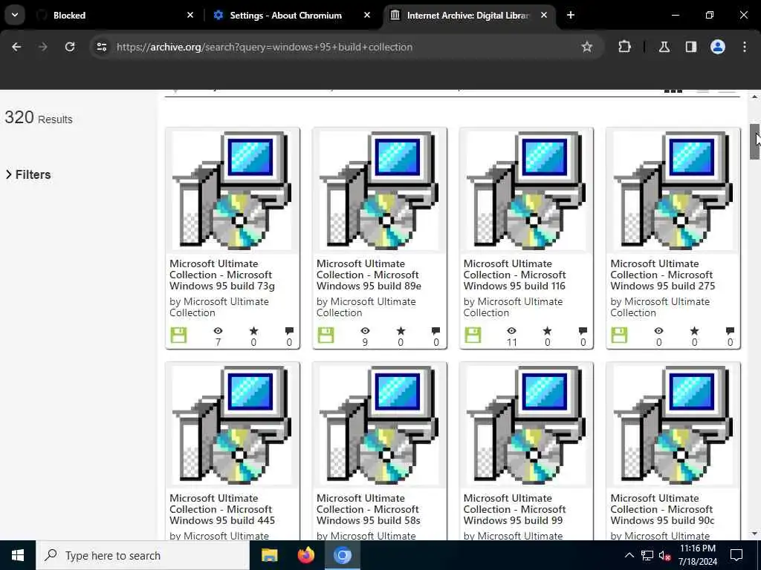The height and width of the screenshot is (570, 761).
Task: Click software floppy icon on build 89e card
Action: pos(326,335)
